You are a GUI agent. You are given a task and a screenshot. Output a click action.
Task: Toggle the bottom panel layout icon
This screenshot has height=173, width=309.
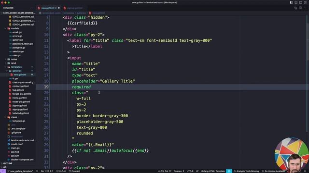(296, 2)
